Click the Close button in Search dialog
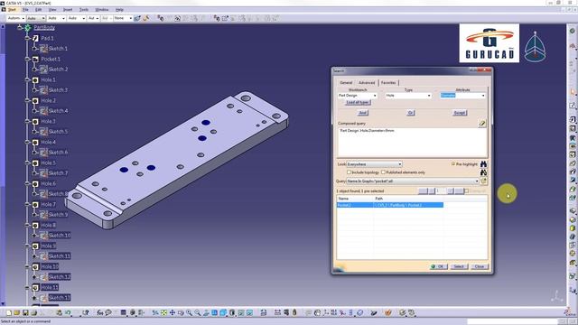578x325 pixels. (x=480, y=266)
